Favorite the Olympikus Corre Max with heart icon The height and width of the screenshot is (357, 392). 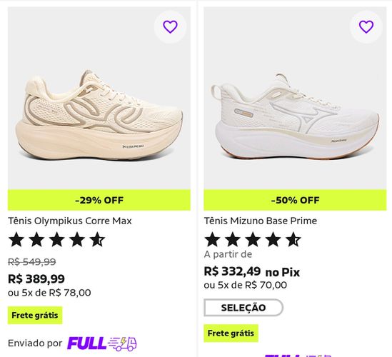[170, 26]
